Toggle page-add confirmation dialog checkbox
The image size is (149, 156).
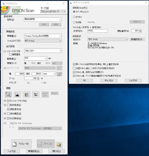pos(74,76)
